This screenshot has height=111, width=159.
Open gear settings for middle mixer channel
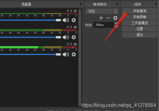click(74, 37)
